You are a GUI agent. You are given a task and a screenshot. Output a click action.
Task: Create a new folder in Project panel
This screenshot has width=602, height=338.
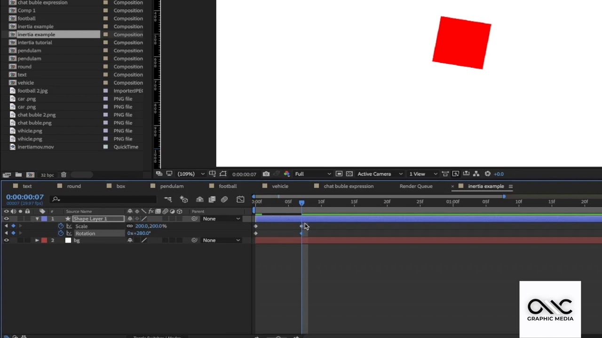19,175
